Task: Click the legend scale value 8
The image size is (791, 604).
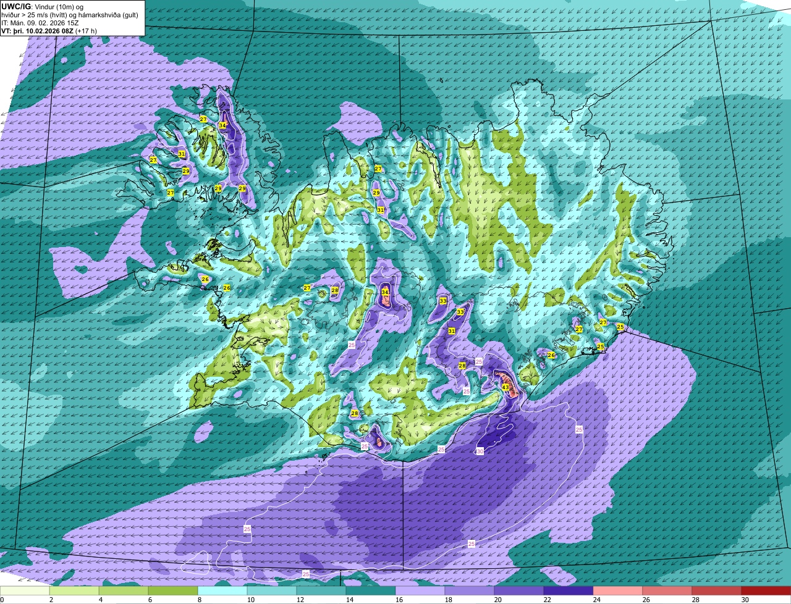Action: (199, 600)
